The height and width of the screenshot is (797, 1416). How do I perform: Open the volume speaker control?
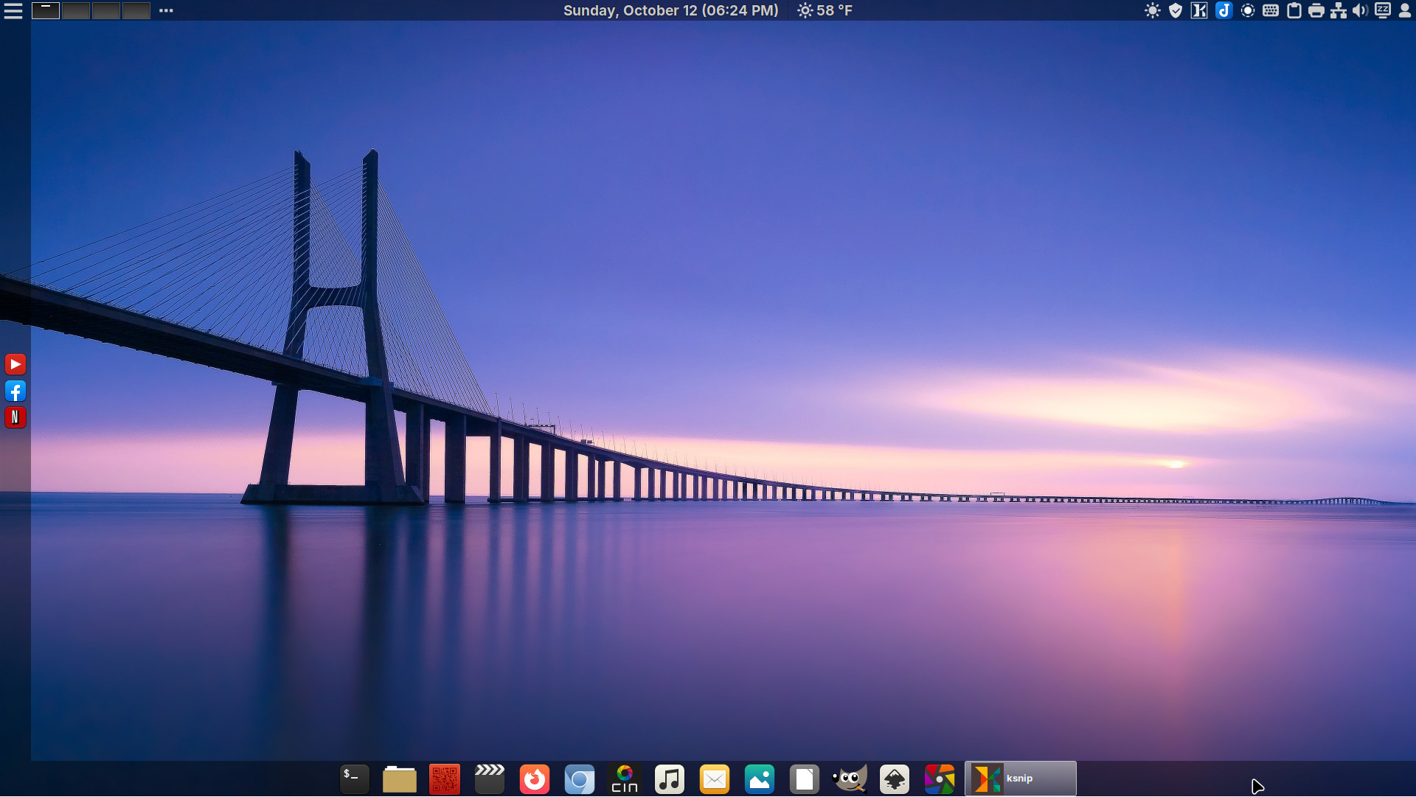[x=1360, y=10]
